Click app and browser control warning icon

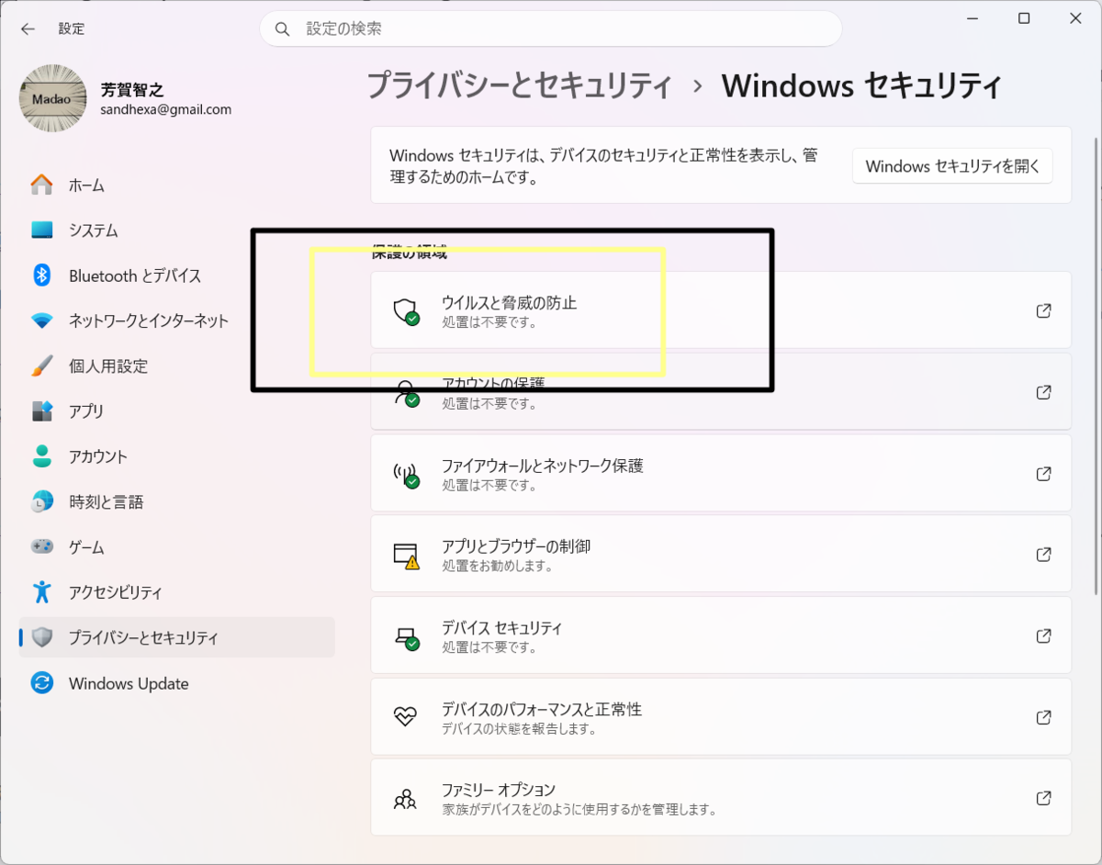406,555
